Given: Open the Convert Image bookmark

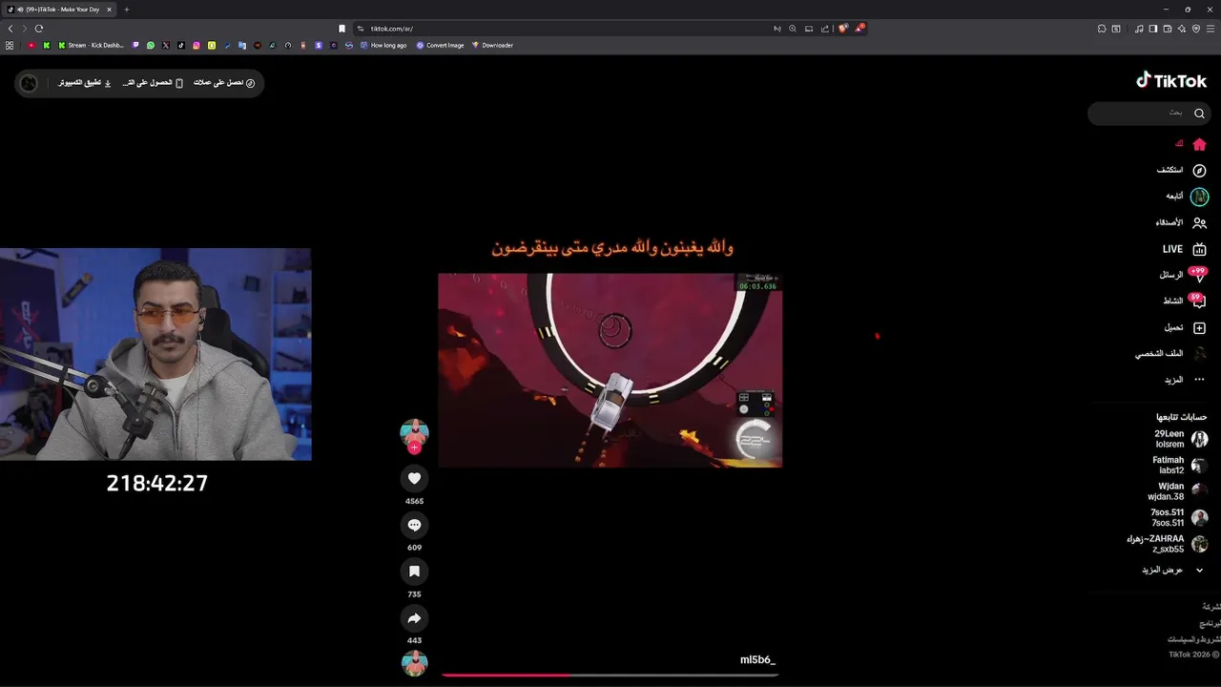Looking at the screenshot, I should [x=440, y=45].
